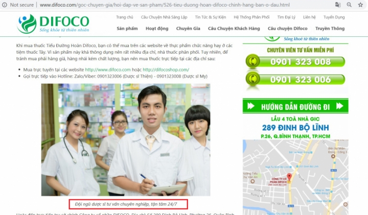Click the zoom magnifier icon in address bar
This screenshot has height=215, width=368.
coord(349,5)
